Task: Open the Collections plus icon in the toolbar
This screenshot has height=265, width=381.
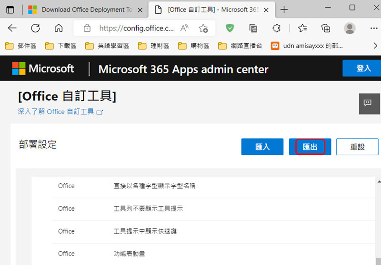Action: click(326, 28)
